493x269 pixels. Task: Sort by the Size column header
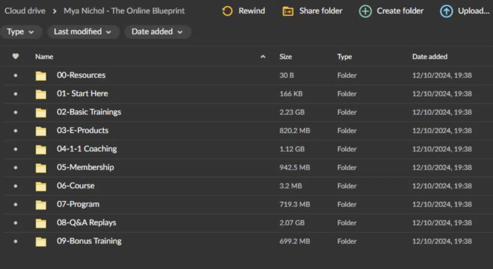tap(285, 57)
